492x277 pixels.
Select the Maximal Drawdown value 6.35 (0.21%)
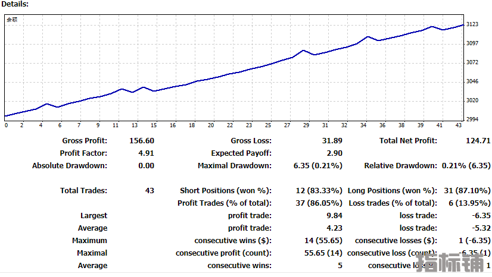click(x=317, y=166)
